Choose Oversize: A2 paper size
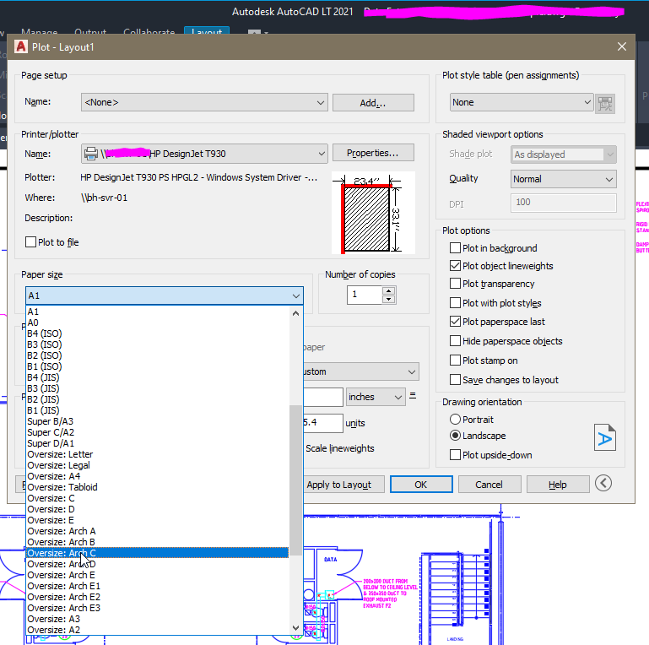 point(157,630)
